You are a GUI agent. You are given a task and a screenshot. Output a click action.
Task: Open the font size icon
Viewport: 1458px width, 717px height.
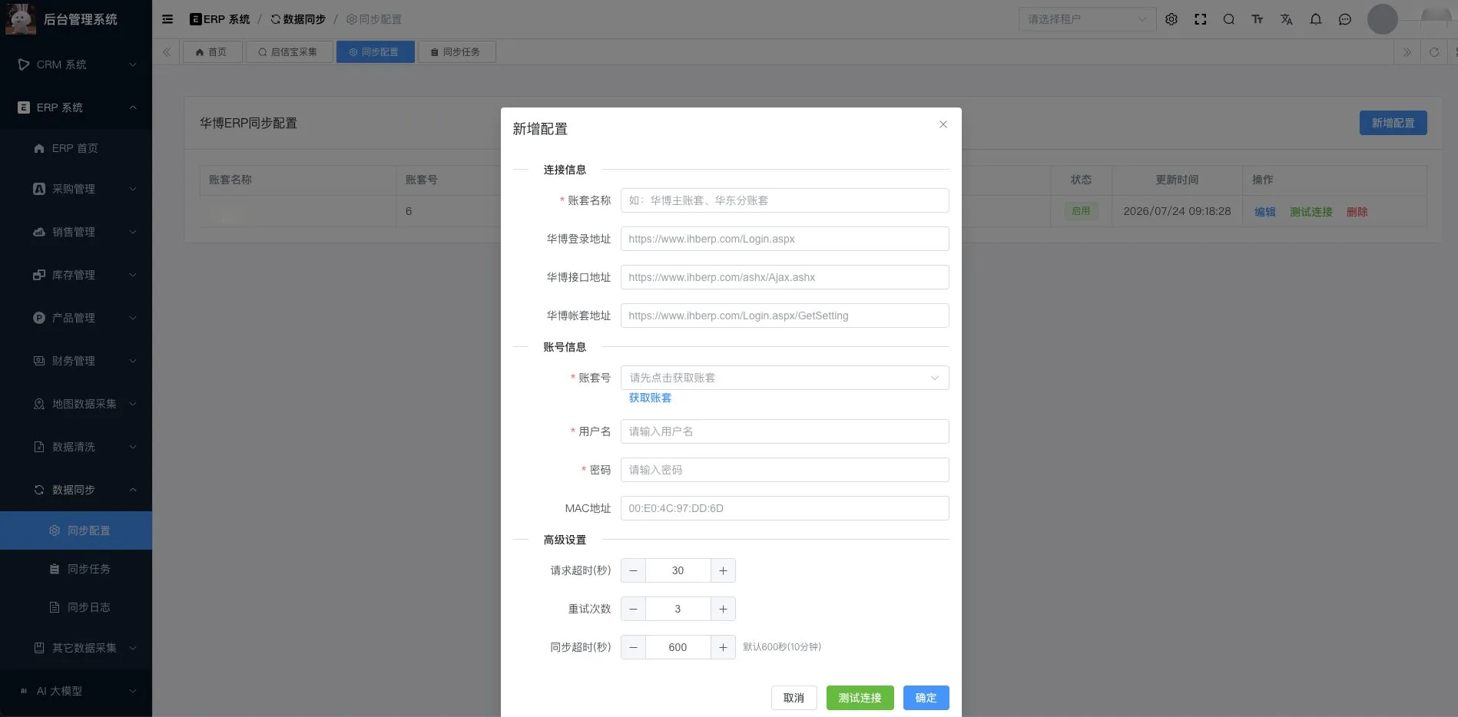[1258, 19]
